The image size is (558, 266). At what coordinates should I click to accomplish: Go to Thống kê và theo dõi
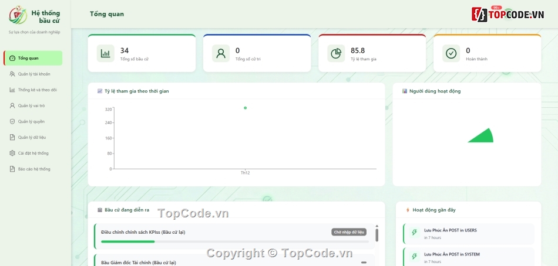coord(33,90)
